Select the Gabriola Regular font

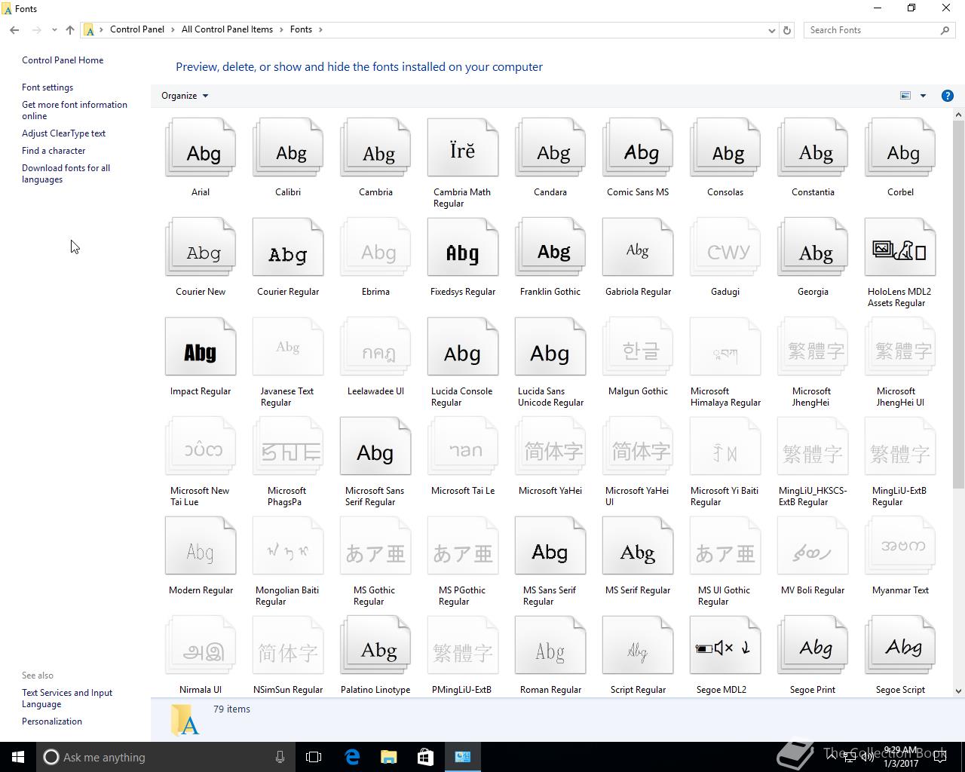click(x=638, y=247)
